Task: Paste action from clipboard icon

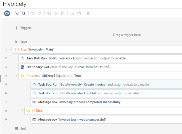Action: click(63, 13)
